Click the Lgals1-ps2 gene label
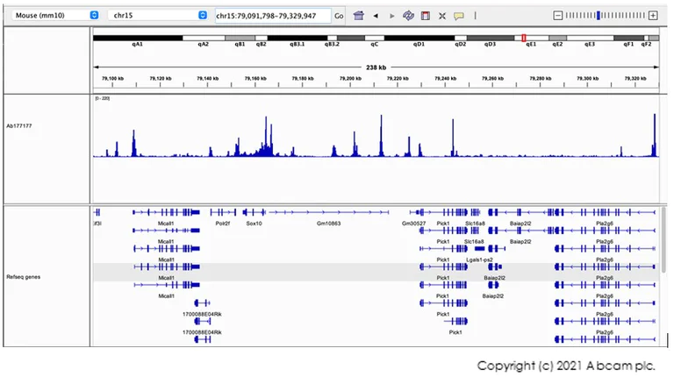The height and width of the screenshot is (384, 674). 479,260
